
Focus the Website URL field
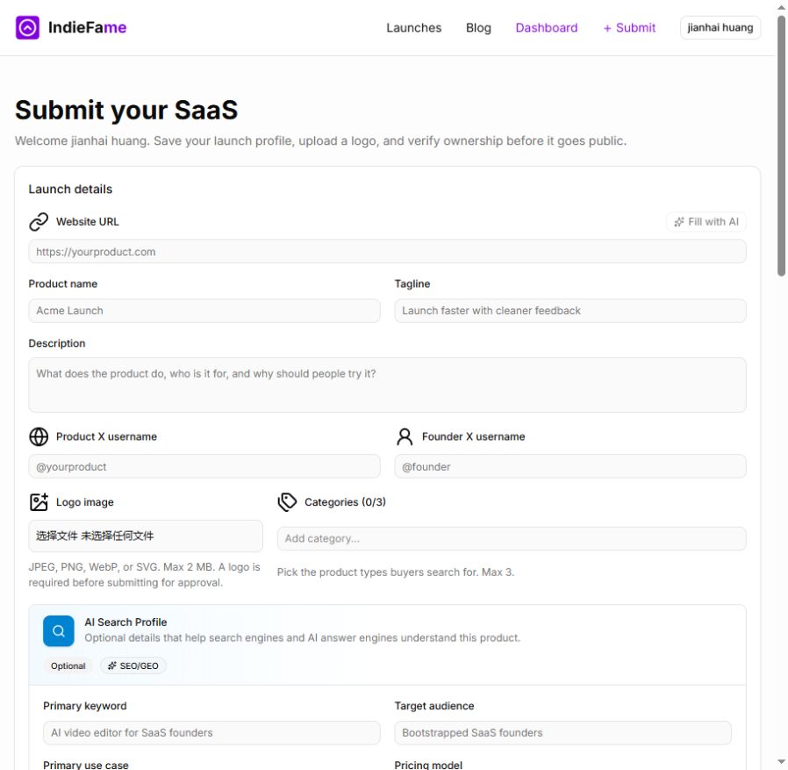click(387, 251)
